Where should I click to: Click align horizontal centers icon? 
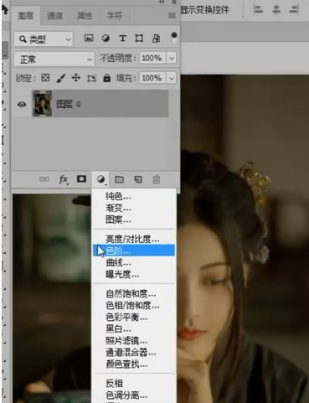[x=276, y=10]
